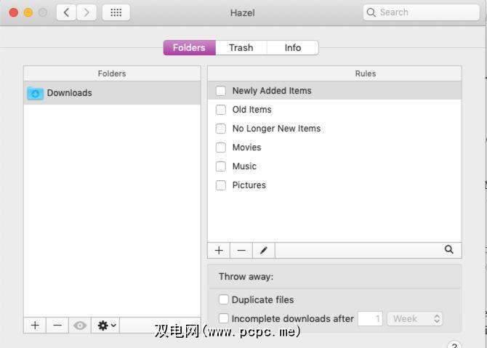Toggle the No Longer New Items checkbox
The height and width of the screenshot is (348, 487).
221,129
